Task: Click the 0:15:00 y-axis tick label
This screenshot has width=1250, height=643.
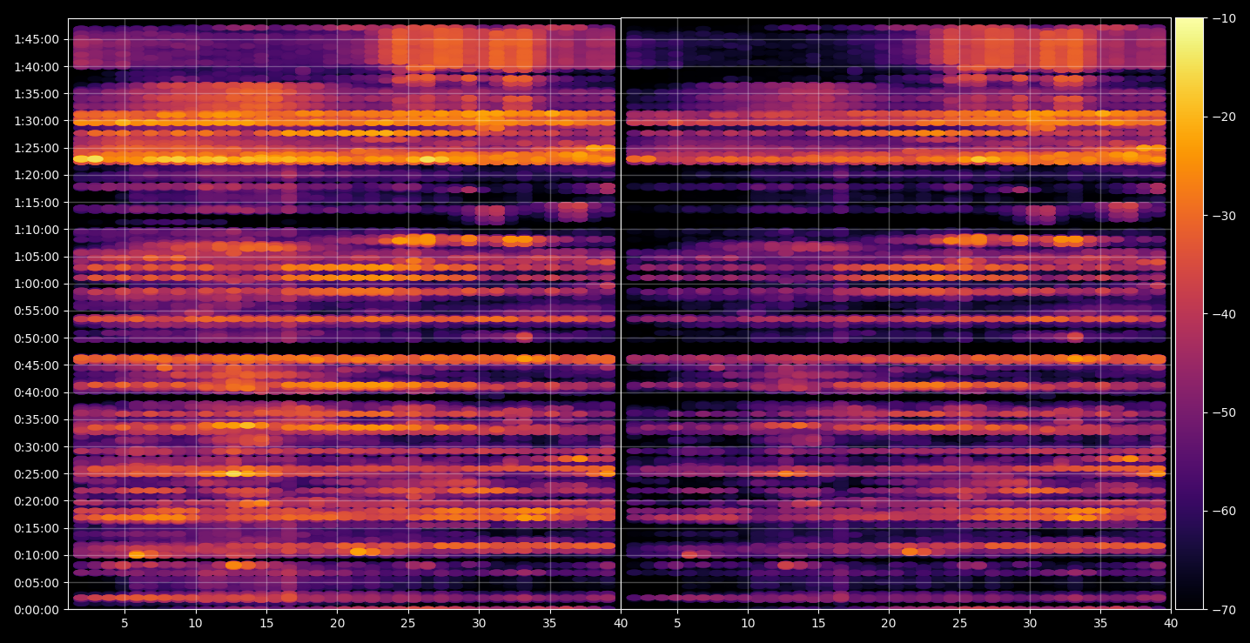Action: [x=37, y=528]
